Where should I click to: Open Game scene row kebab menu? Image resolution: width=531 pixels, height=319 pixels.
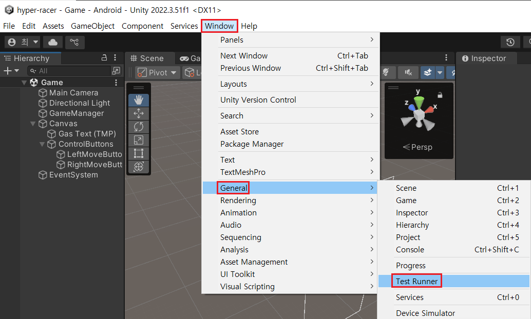(x=116, y=83)
